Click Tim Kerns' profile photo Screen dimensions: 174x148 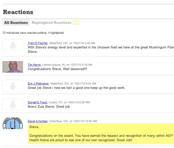(x=13, y=67)
